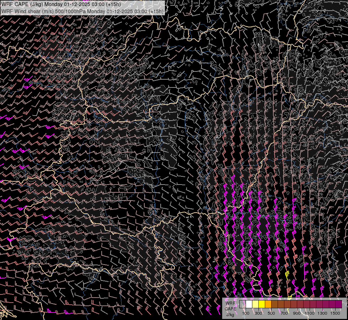Click the 1100 legend value
Screen dimensions: 348x320
coord(310,313)
